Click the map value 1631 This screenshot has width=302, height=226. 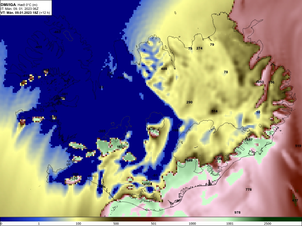[121, 147]
